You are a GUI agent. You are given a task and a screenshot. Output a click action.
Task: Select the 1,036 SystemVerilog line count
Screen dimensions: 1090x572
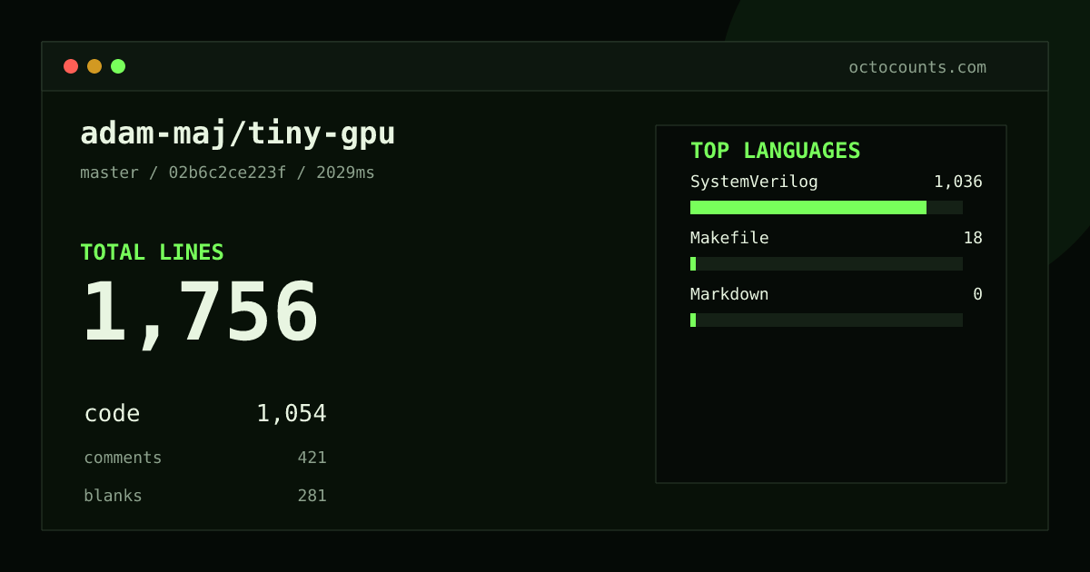[958, 182]
